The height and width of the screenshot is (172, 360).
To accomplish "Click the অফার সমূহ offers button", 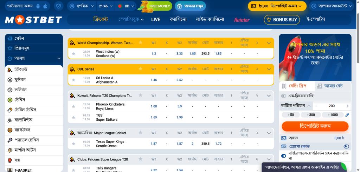I will (190, 6).
